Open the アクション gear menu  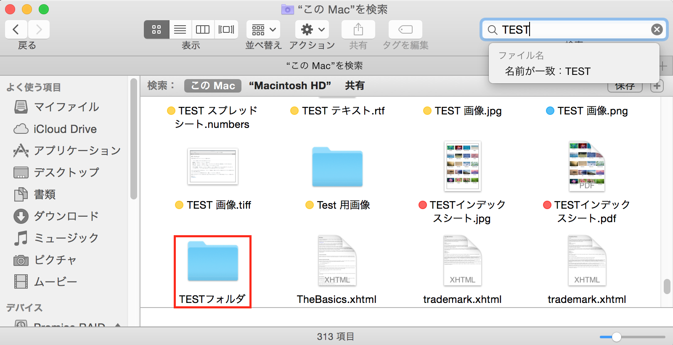tap(312, 29)
